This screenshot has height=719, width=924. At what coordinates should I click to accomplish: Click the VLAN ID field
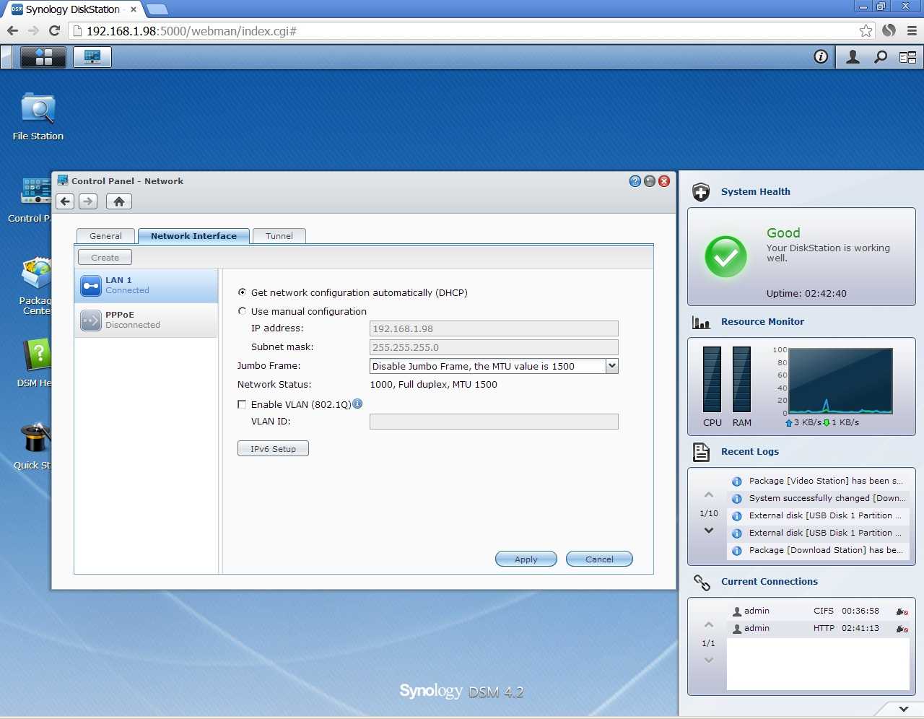click(x=494, y=422)
